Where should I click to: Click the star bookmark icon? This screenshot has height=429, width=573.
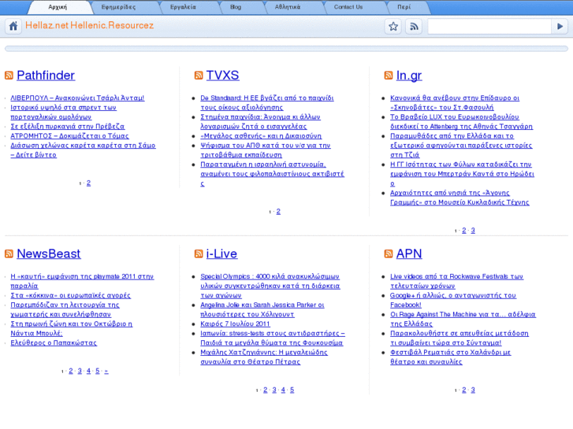coord(393,26)
